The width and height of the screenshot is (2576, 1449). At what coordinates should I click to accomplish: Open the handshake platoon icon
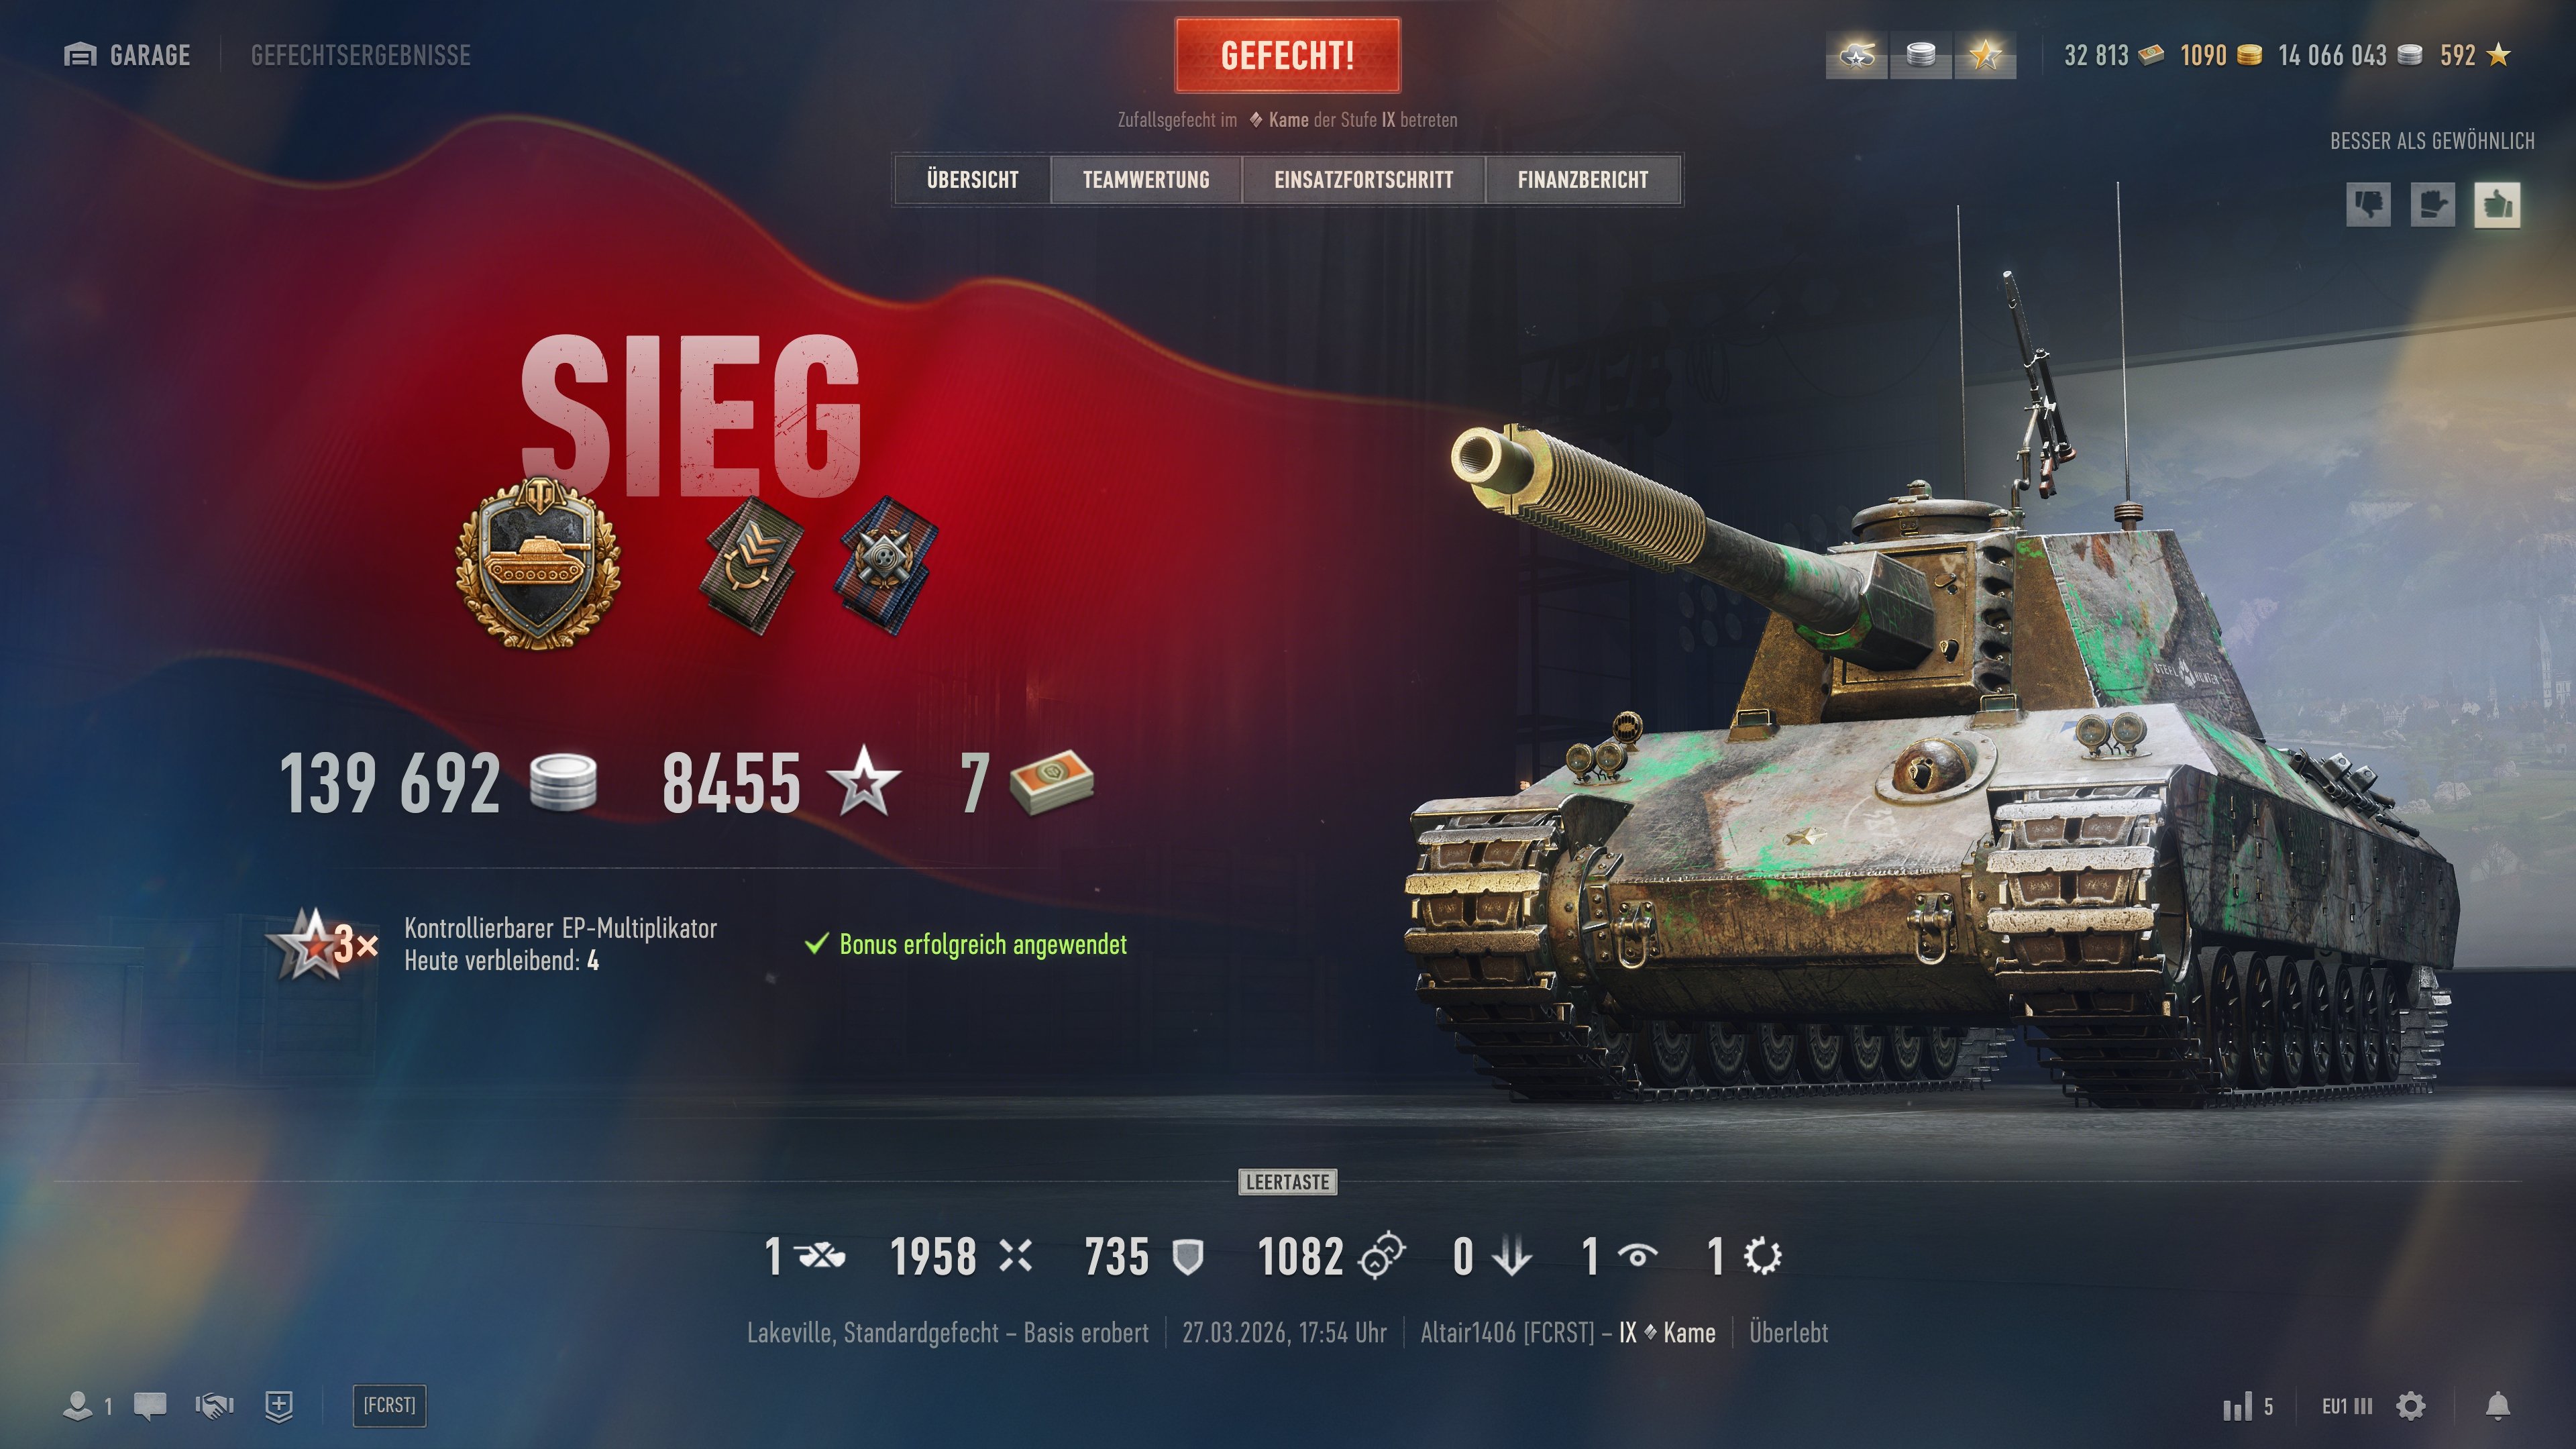coord(214,1405)
